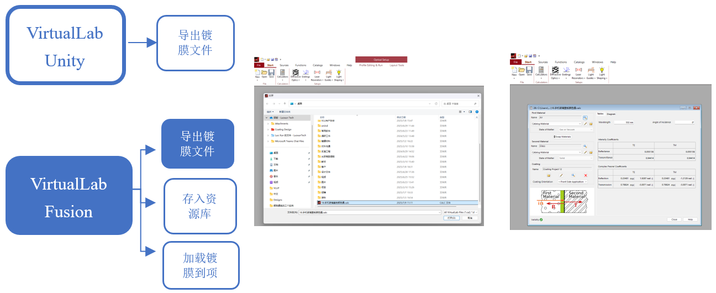Click folder load icon under Coating name
The image size is (716, 293).
point(549,175)
